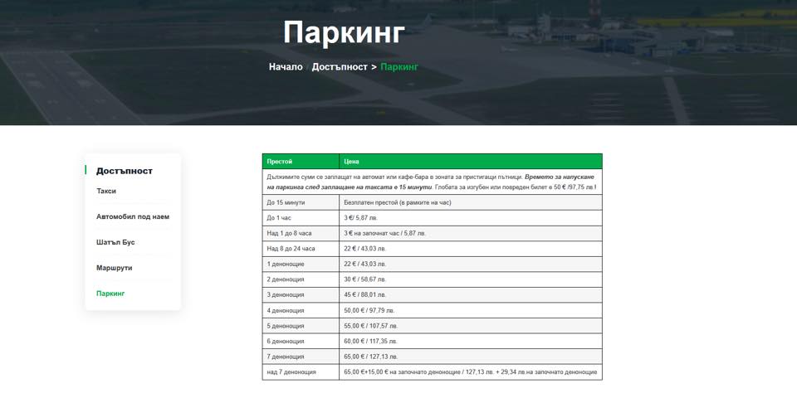Select the До 15 минути row label
Screen dimensions: 797x398
click(x=286, y=202)
